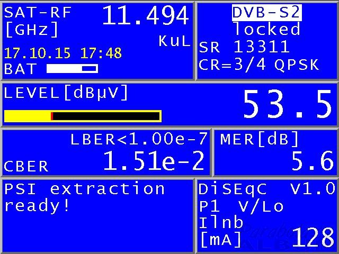Click the DiSEqC label
This screenshot has height=254, width=339.
[x=233, y=189]
